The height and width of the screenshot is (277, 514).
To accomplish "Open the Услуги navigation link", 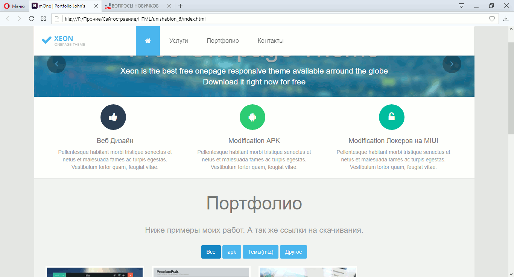I will pyautogui.click(x=178, y=41).
